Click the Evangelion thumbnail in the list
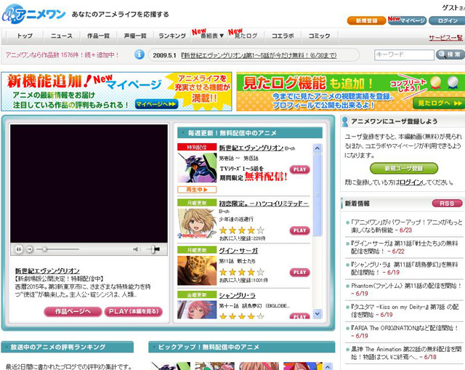Viewport: 465px width, 370px height. pyautogui.click(x=197, y=168)
